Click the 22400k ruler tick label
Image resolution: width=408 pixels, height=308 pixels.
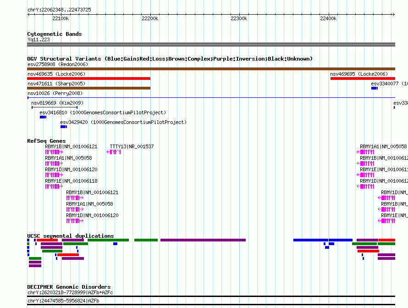328,18
